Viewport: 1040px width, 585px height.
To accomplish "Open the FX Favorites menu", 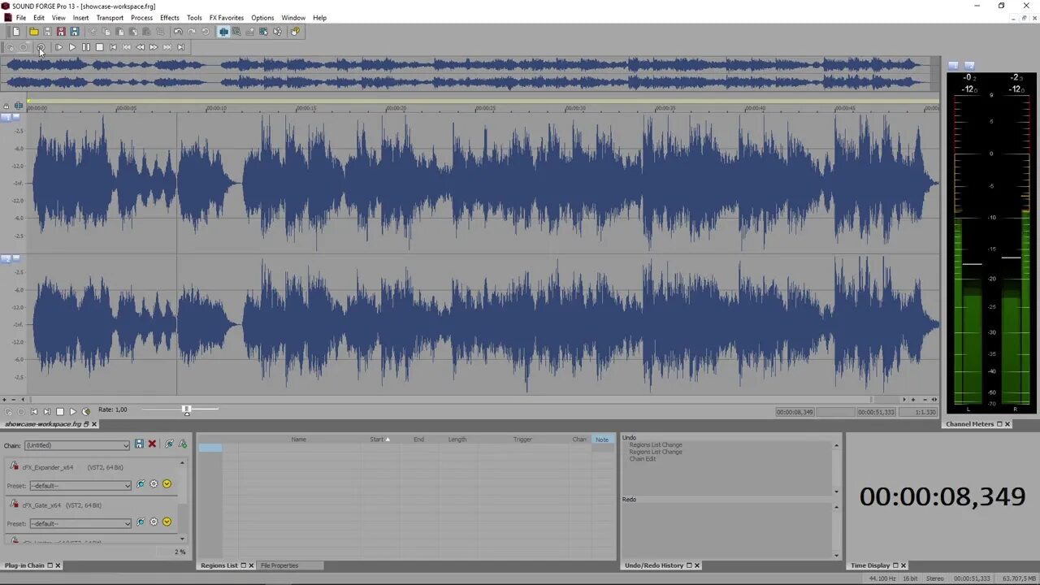I will (227, 18).
